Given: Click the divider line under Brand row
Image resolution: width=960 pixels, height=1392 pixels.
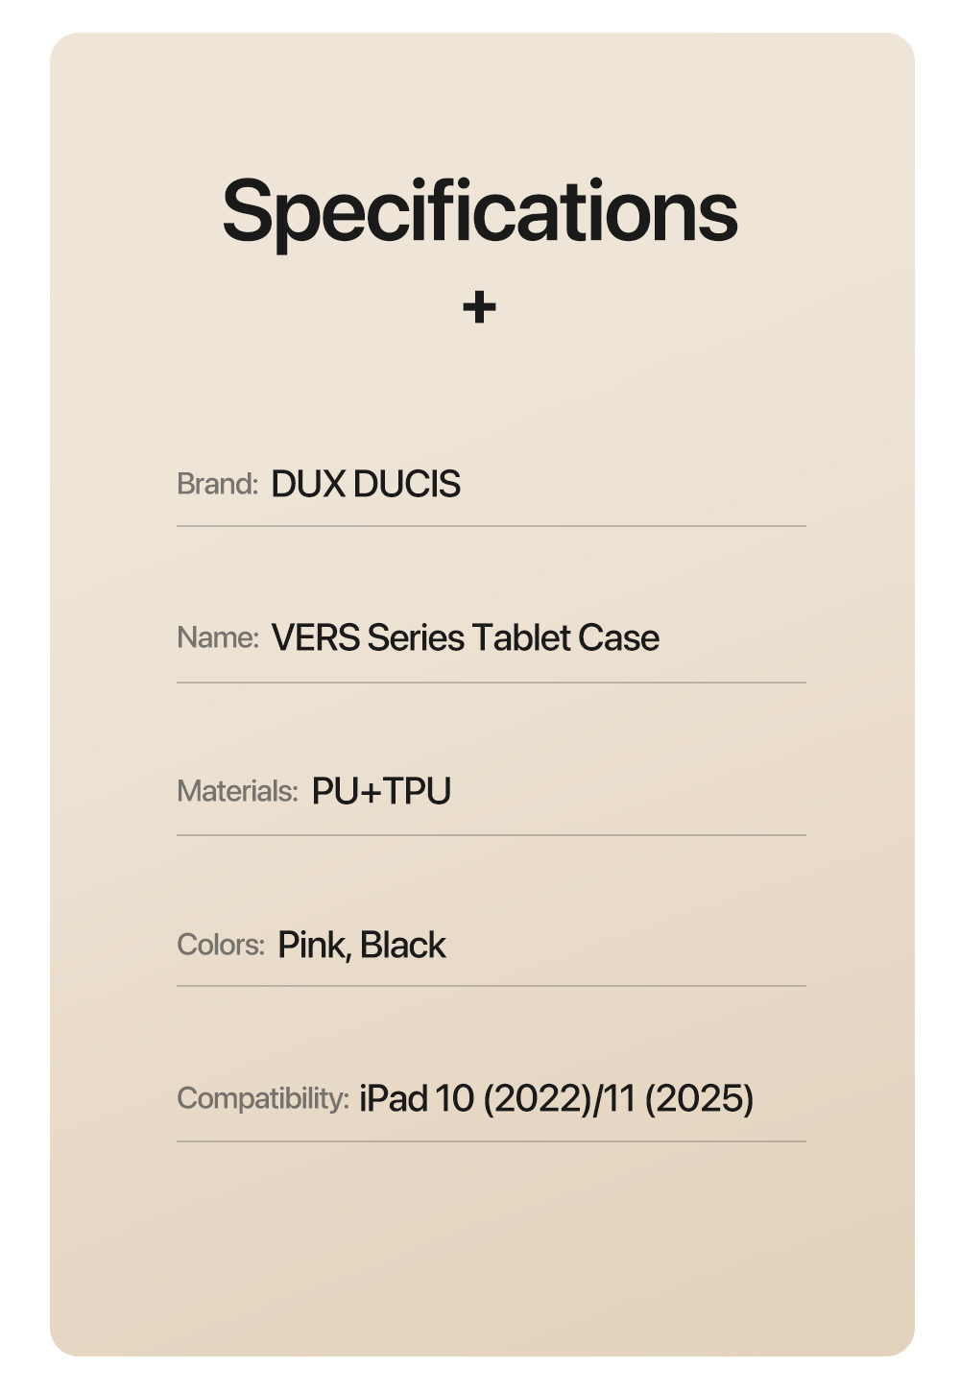Looking at the screenshot, I should (492, 526).
